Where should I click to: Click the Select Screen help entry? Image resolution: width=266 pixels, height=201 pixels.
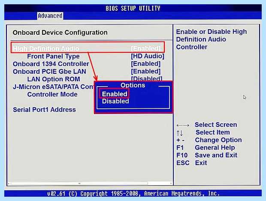pyautogui.click(x=216, y=125)
